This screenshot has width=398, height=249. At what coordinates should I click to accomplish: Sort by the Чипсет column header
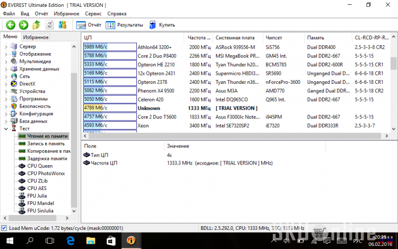[x=284, y=38]
